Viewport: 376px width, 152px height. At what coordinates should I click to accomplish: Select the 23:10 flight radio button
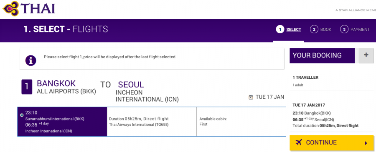[22, 115]
